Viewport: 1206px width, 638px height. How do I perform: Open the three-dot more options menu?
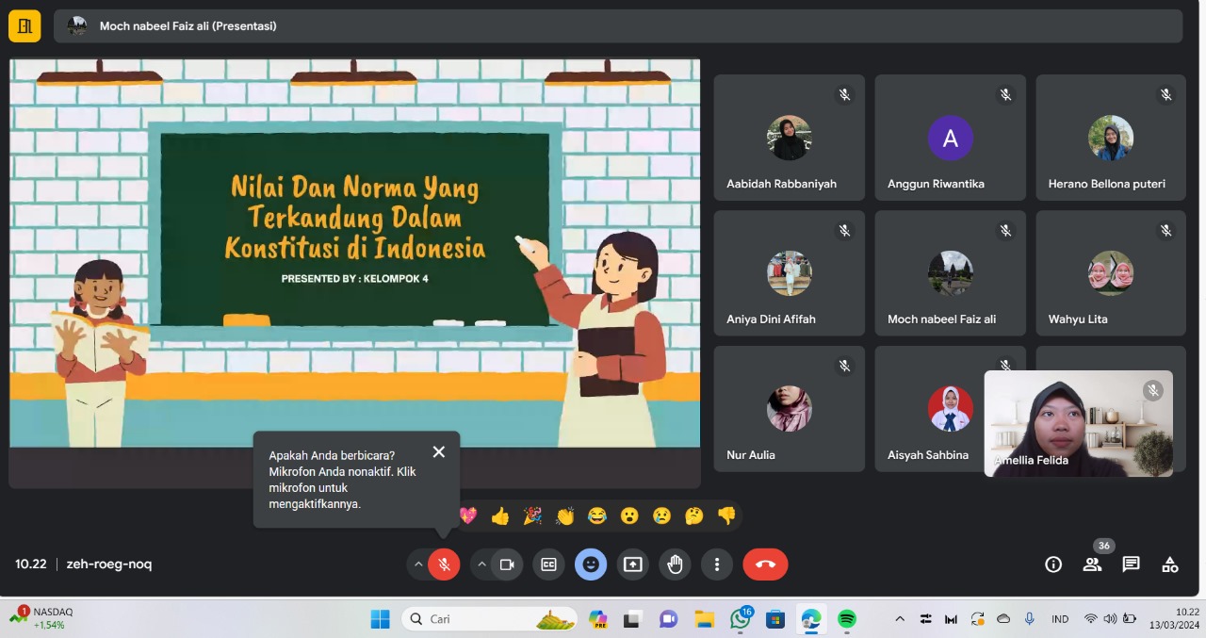coord(717,564)
